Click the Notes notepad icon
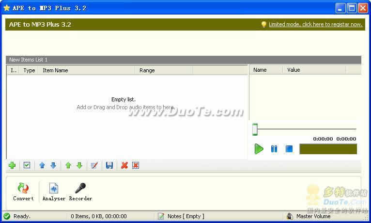The image size is (371, 223). coord(161,216)
